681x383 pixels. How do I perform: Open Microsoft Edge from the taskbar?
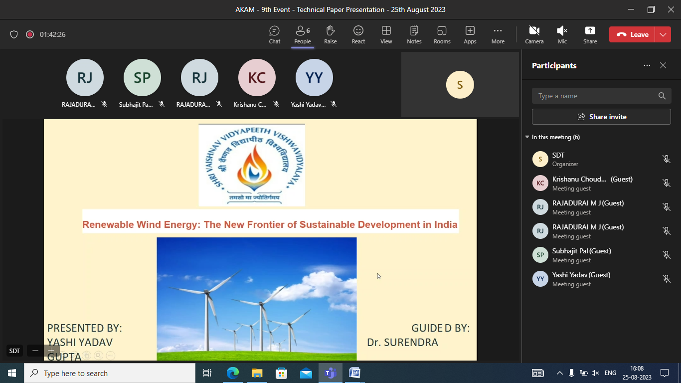233,373
